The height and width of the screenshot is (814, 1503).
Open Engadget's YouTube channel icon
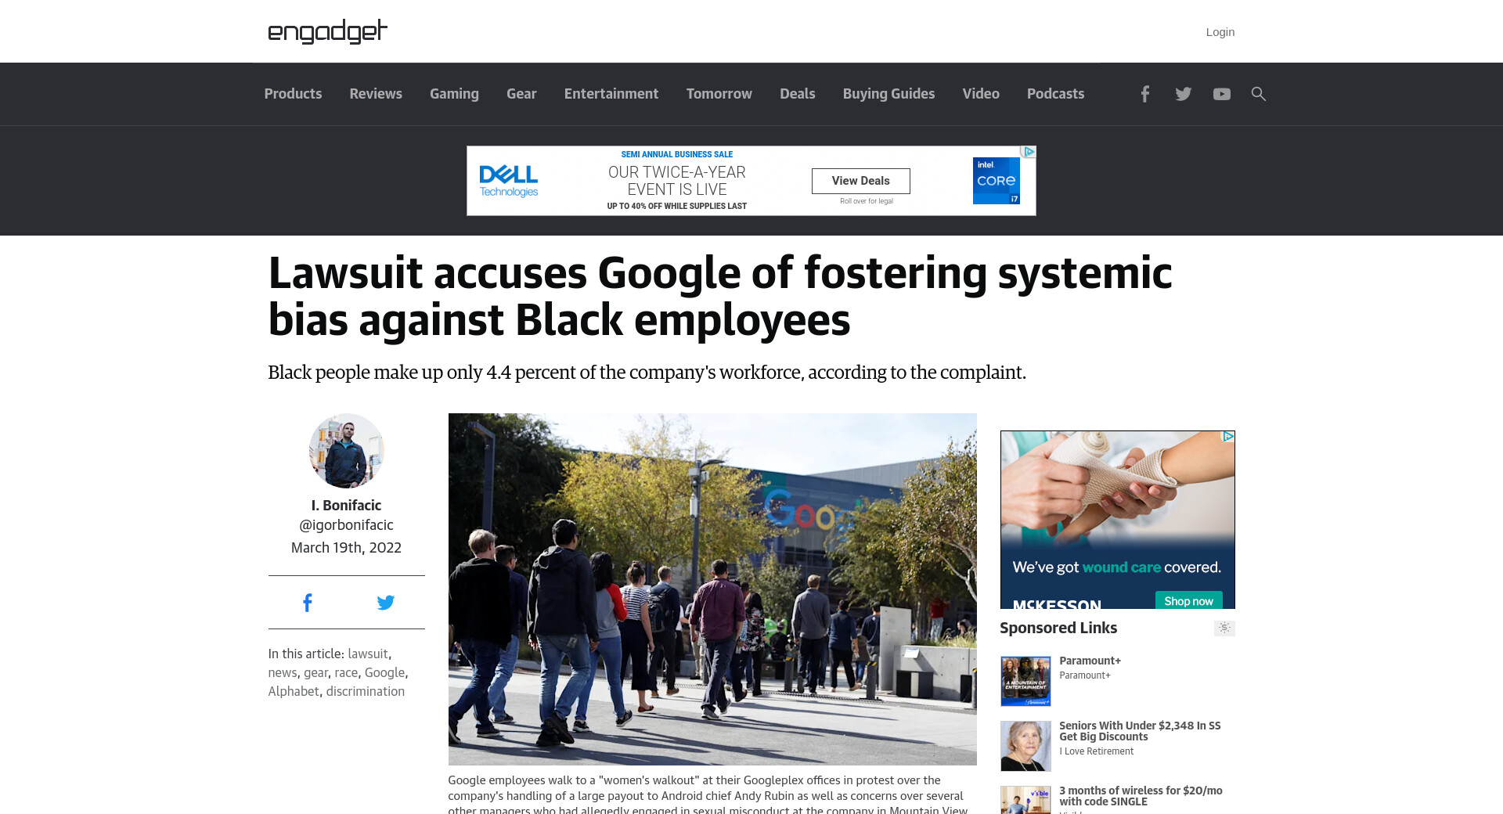pyautogui.click(x=1221, y=94)
